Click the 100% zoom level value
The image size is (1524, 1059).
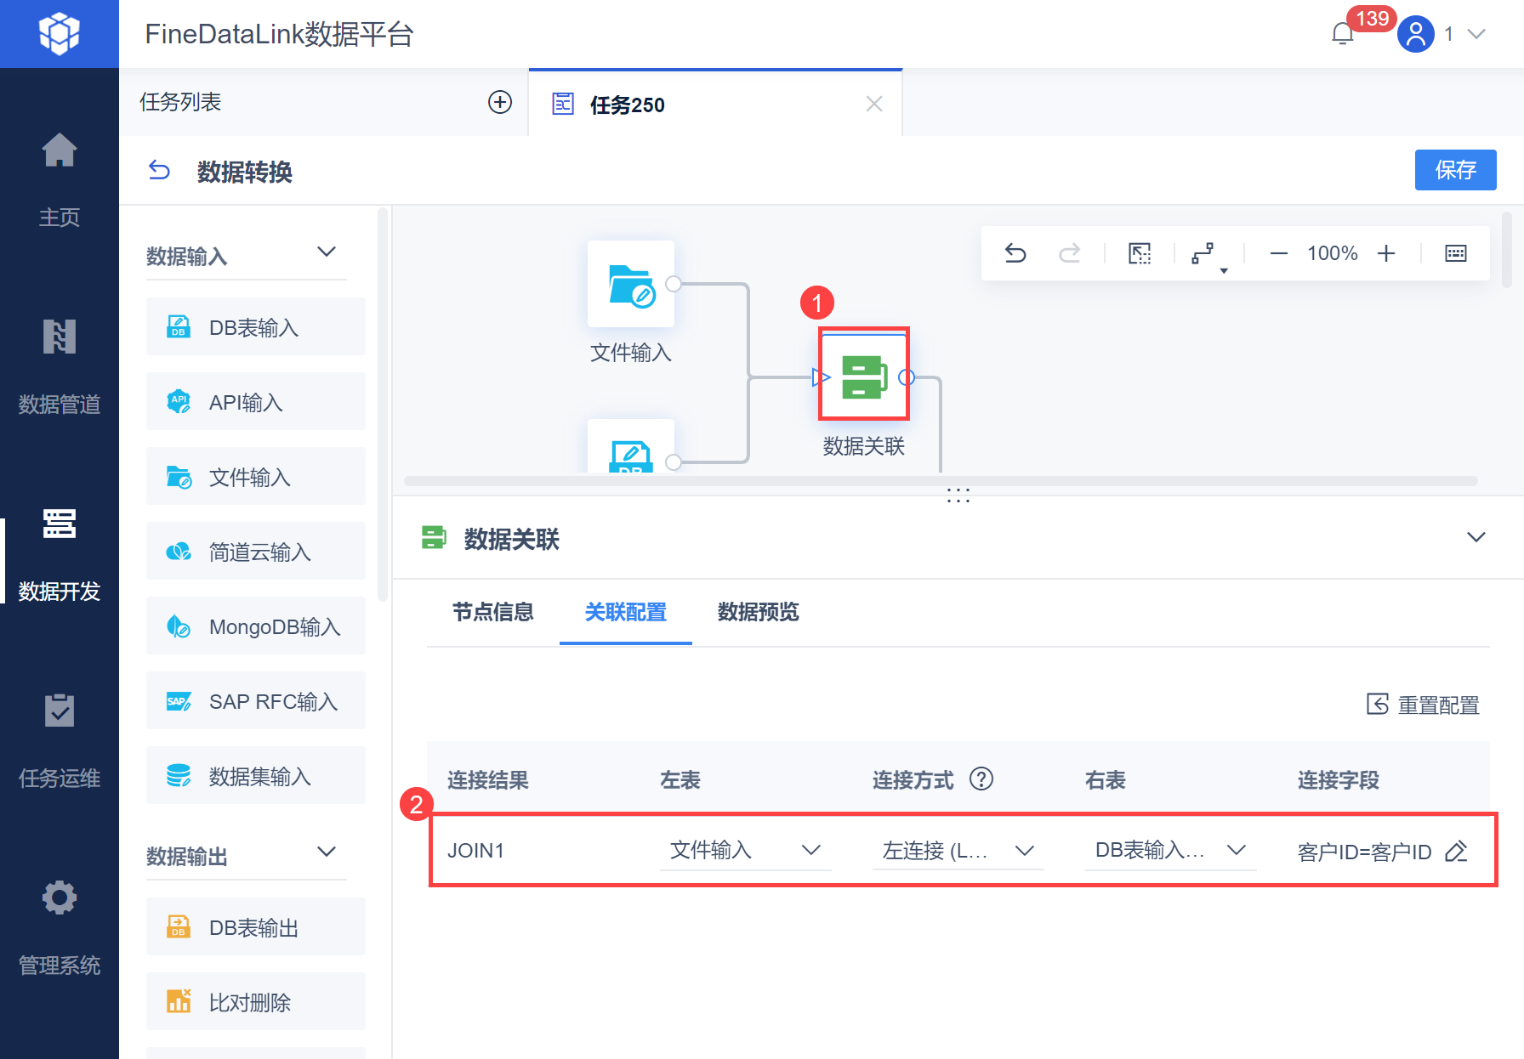pyautogui.click(x=1333, y=253)
